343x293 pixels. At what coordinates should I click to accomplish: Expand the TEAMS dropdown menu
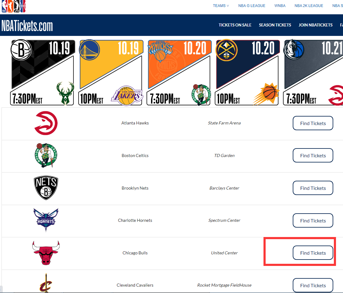pyautogui.click(x=221, y=6)
